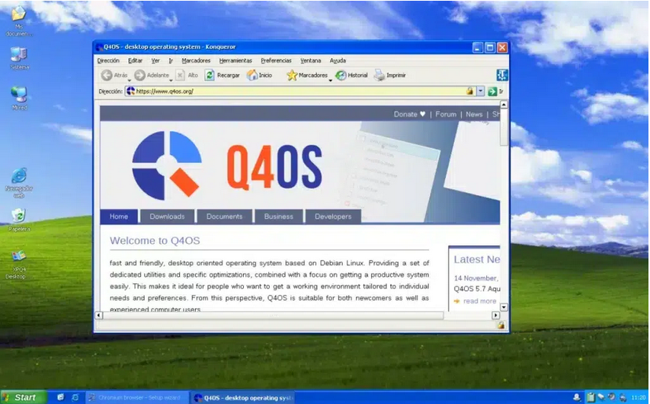Open the Ventana menu

(310, 60)
